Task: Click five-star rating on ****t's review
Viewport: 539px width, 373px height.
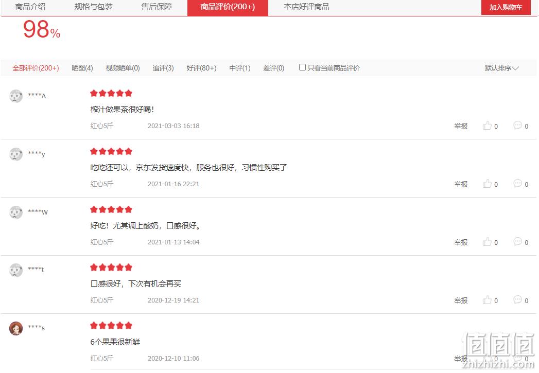Action: 111,267
